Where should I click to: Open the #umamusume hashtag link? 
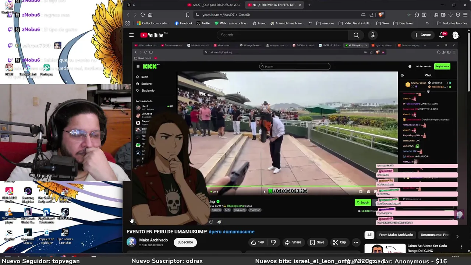pyautogui.click(x=238, y=232)
